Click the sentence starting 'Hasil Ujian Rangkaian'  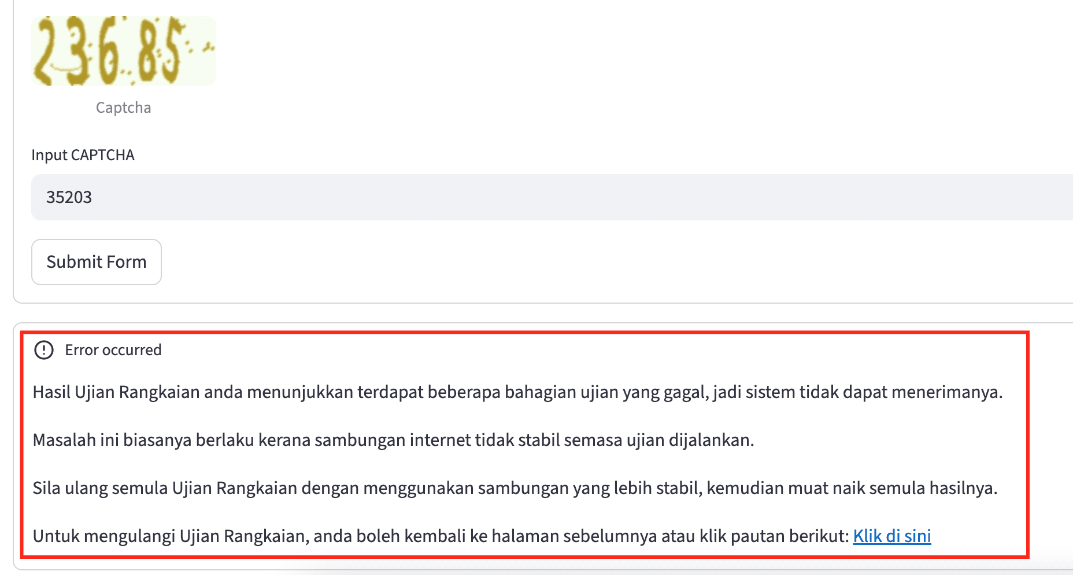point(517,392)
